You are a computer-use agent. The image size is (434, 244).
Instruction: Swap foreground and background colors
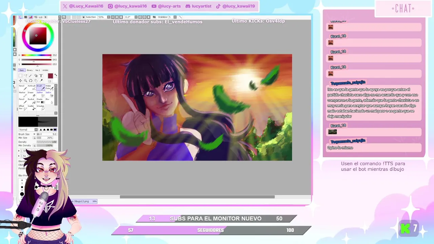56,75
